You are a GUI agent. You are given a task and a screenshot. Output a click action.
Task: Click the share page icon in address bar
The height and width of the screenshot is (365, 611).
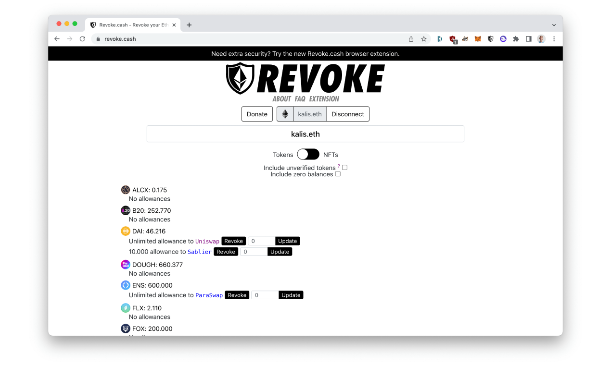click(x=411, y=39)
